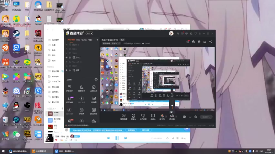The height and width of the screenshot is (154, 275).
Task: Go to previous song in music player
Action: (108, 138)
